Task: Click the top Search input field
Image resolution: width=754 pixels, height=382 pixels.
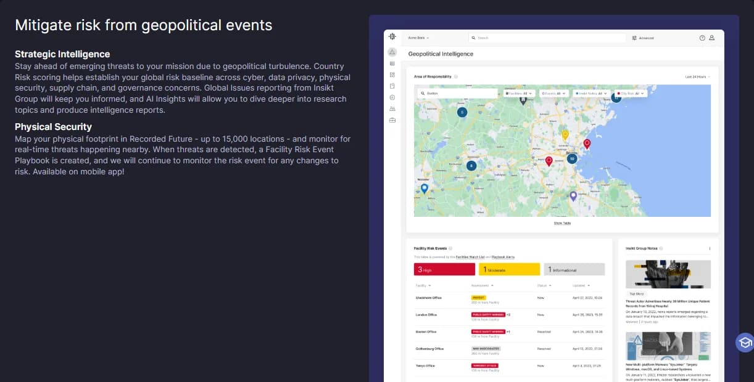Action: point(547,38)
